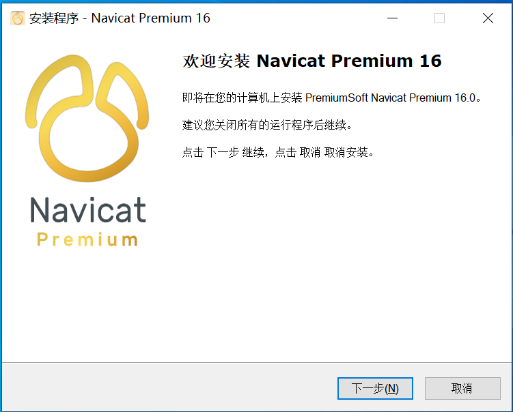513x412 pixels.
Task: Click the 下一步(N) button to continue
Action: tap(375, 388)
